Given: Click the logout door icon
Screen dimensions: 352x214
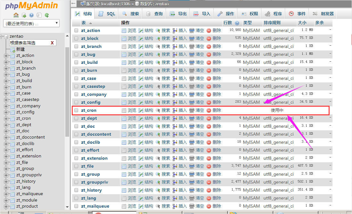Looking at the screenshot, I should (x=24, y=15).
